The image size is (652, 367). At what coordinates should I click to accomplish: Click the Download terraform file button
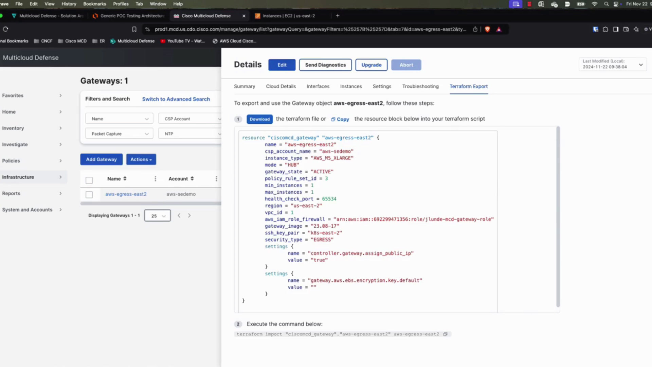pos(260,119)
